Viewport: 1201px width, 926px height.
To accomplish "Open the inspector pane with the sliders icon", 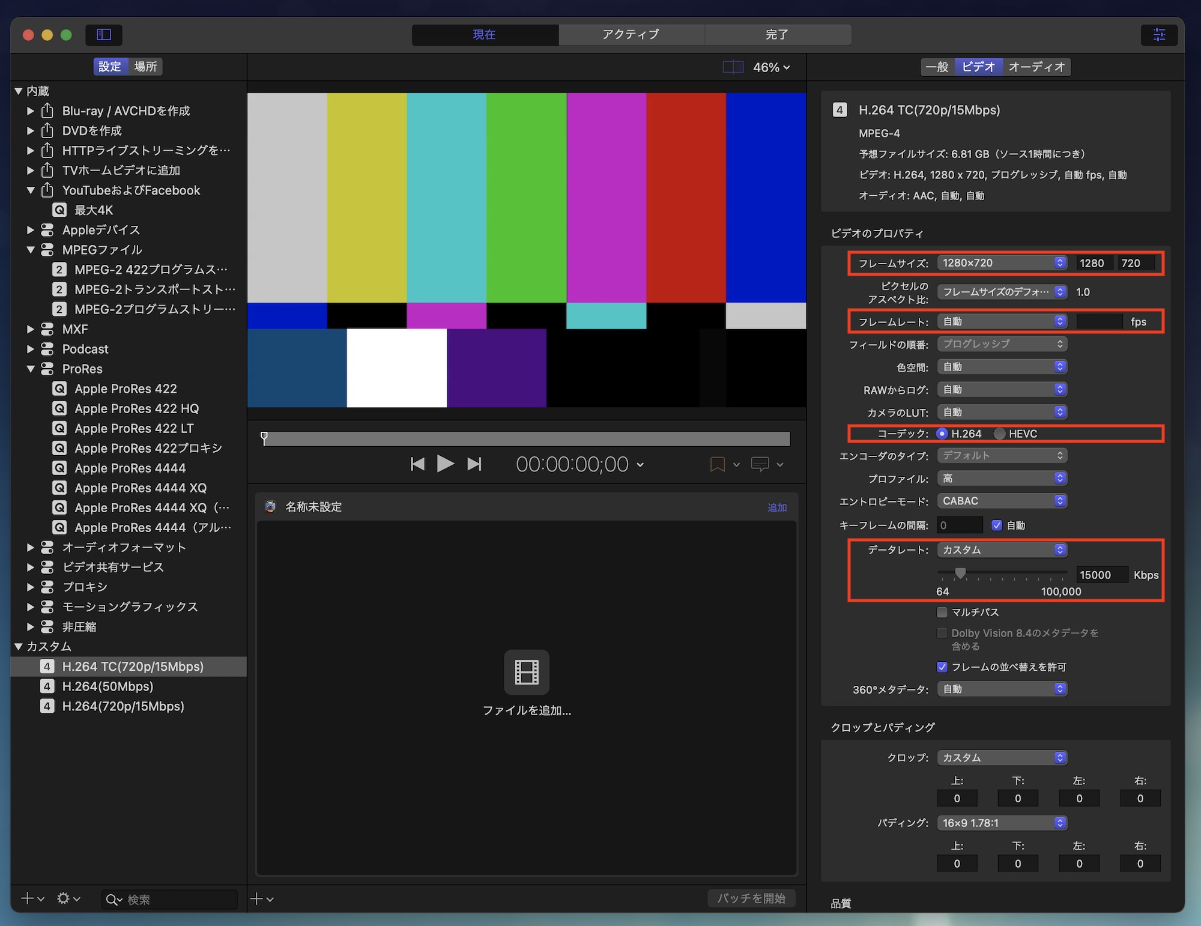I will tap(1159, 35).
